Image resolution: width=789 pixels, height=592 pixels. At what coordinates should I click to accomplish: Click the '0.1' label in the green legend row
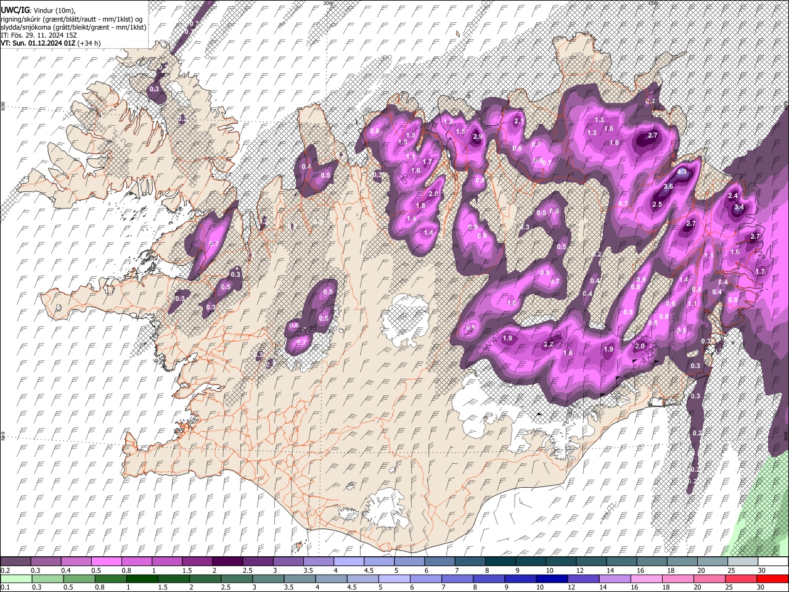(6, 588)
